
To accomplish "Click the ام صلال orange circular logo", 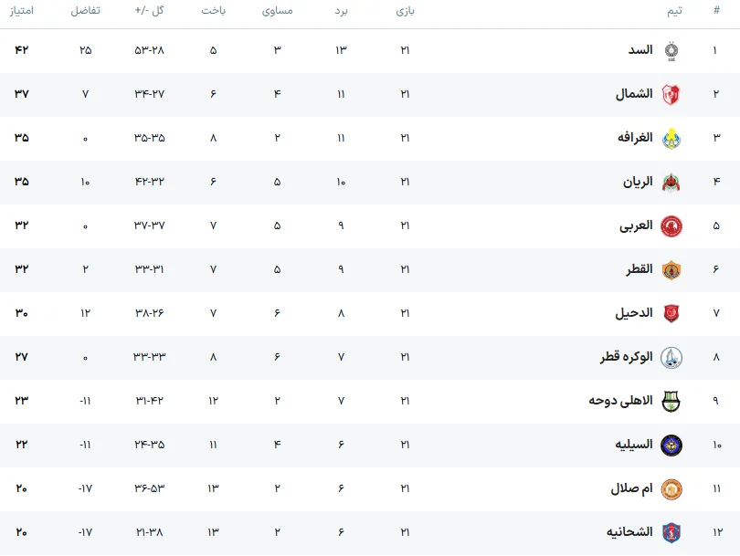I will pos(671,489).
